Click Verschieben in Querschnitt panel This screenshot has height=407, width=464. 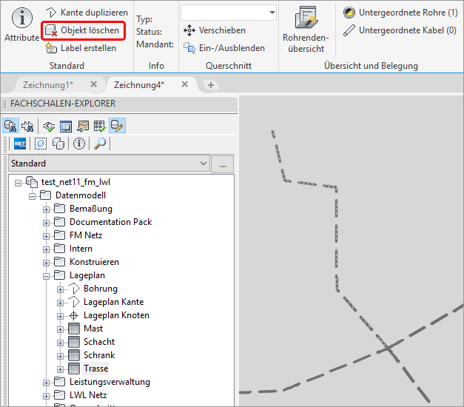pyautogui.click(x=215, y=30)
